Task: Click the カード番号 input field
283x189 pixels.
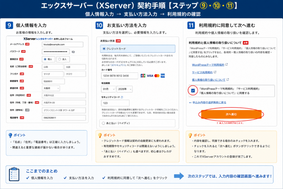Action: point(119,76)
